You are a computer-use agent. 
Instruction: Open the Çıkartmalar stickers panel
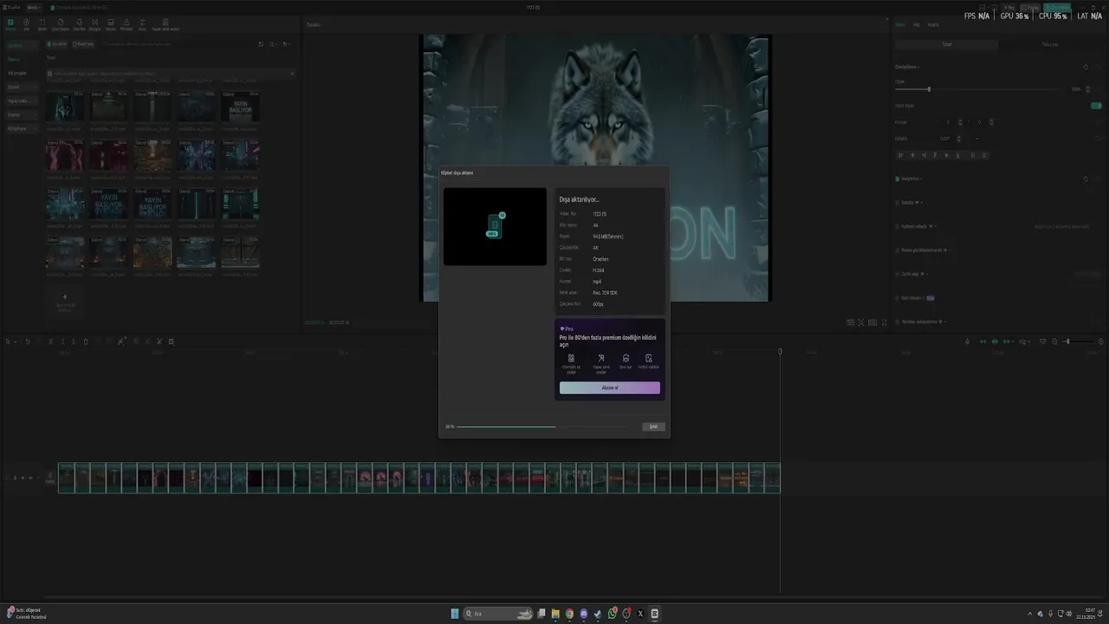pos(61,24)
